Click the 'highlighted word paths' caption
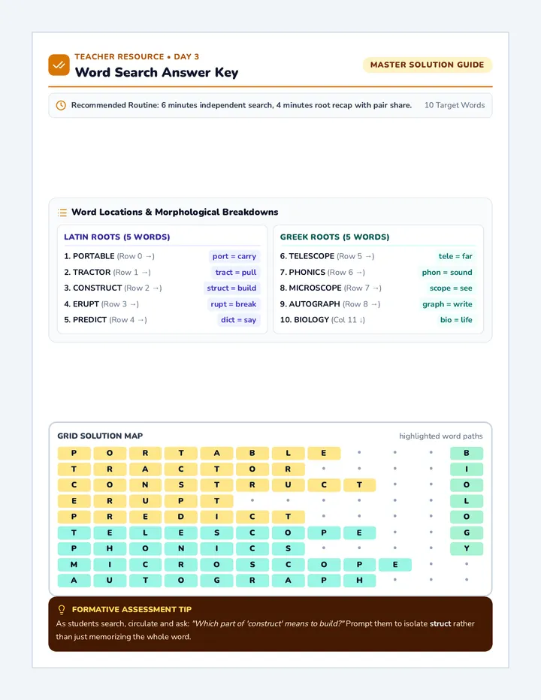 (x=440, y=436)
